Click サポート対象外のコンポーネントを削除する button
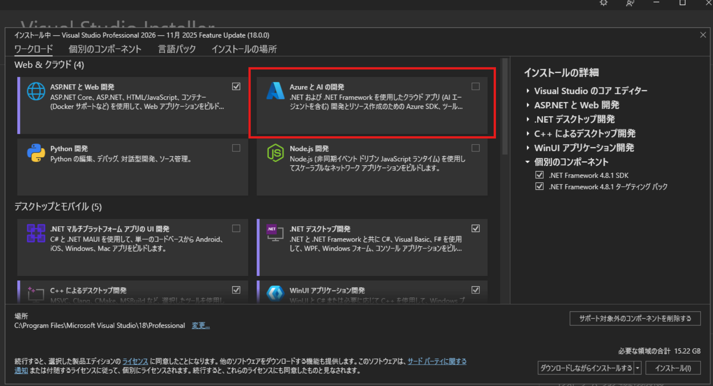 point(635,318)
